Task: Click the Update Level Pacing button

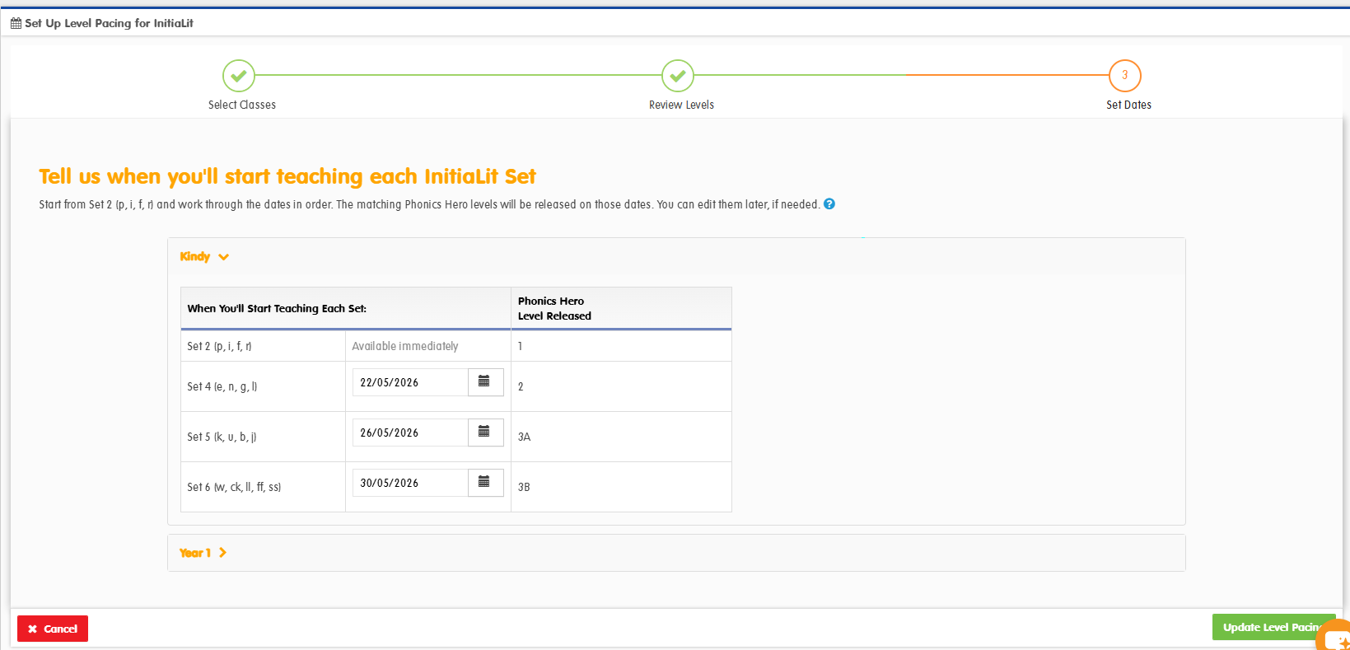Action: [1273, 628]
